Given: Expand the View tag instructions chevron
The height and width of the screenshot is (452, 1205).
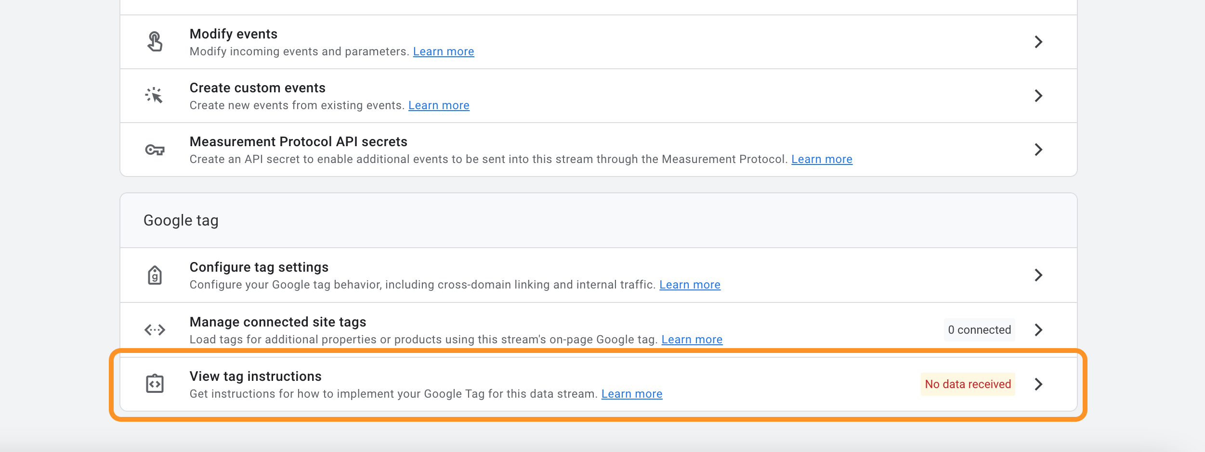Looking at the screenshot, I should (x=1038, y=384).
